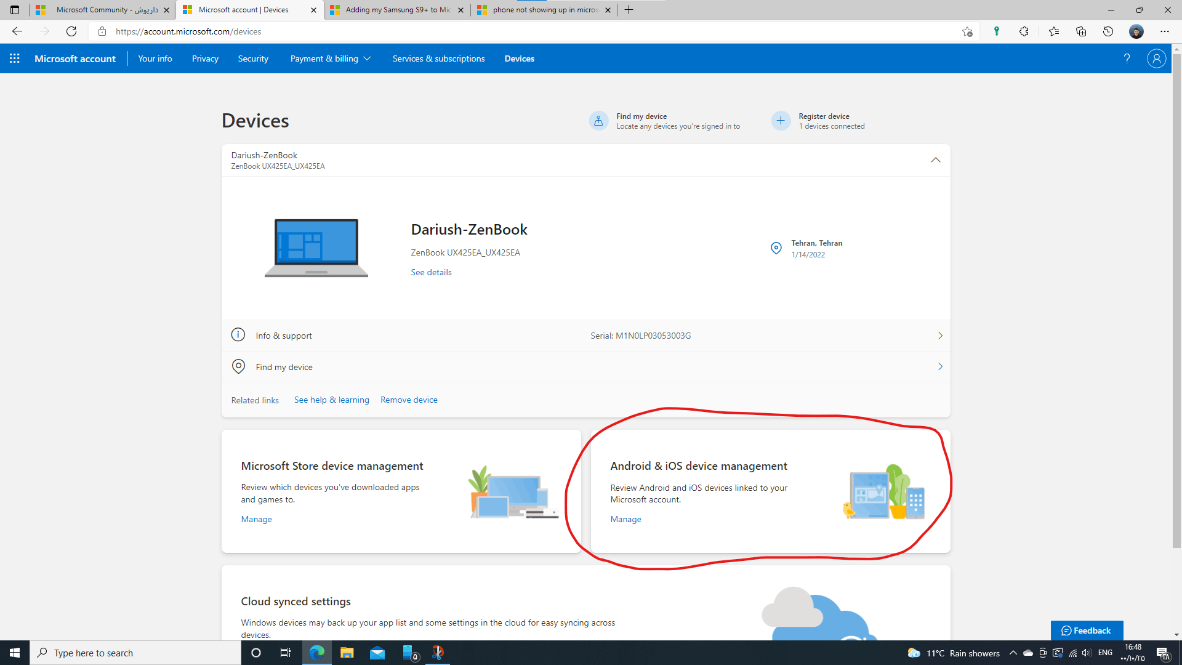Open Edge Settings and more menu
The width and height of the screenshot is (1182, 665).
pos(1165,31)
